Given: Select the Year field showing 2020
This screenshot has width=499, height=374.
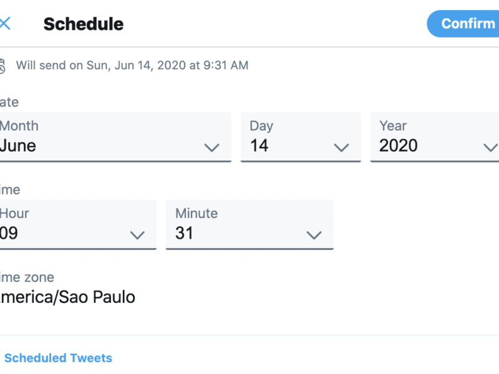Looking at the screenshot, I should pyautogui.click(x=435, y=137).
